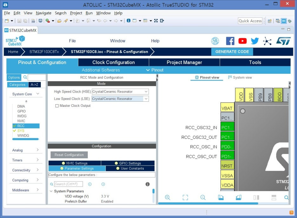Click the RSS feed icon in status bar
Image resolution: width=297 pixels, height=218 pixels.
[291, 213]
